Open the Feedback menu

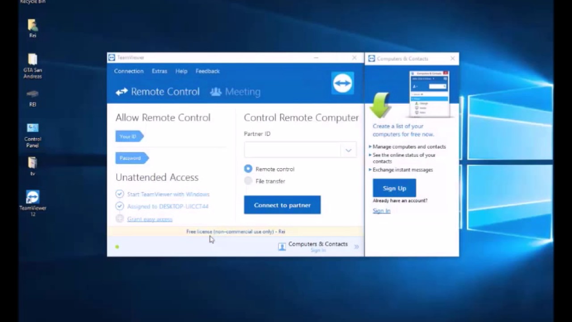pos(207,71)
